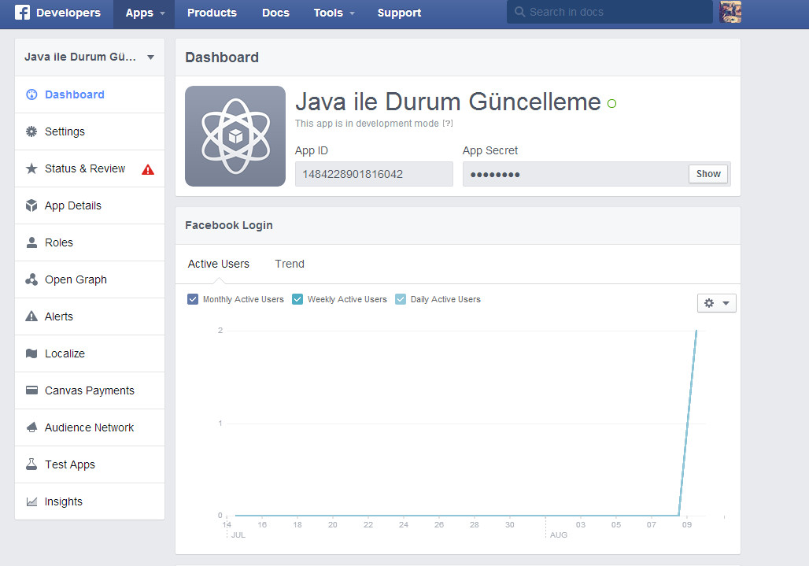
Task: Click Developers in the header
Action: 68,13
